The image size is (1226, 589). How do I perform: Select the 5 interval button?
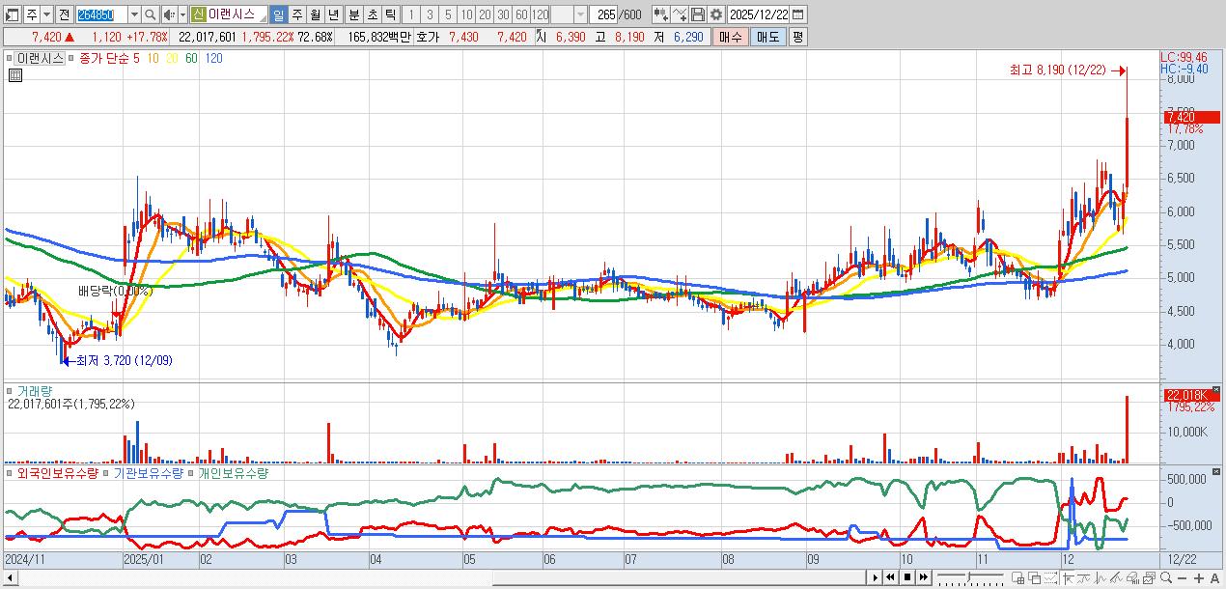(447, 15)
